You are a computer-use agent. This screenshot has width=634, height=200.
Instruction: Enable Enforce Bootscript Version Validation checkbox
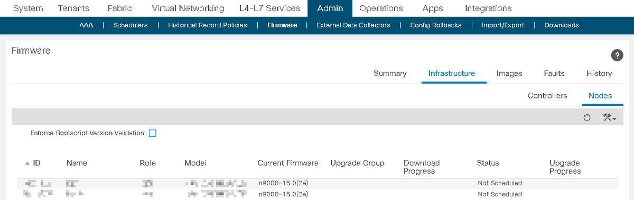pos(152,133)
